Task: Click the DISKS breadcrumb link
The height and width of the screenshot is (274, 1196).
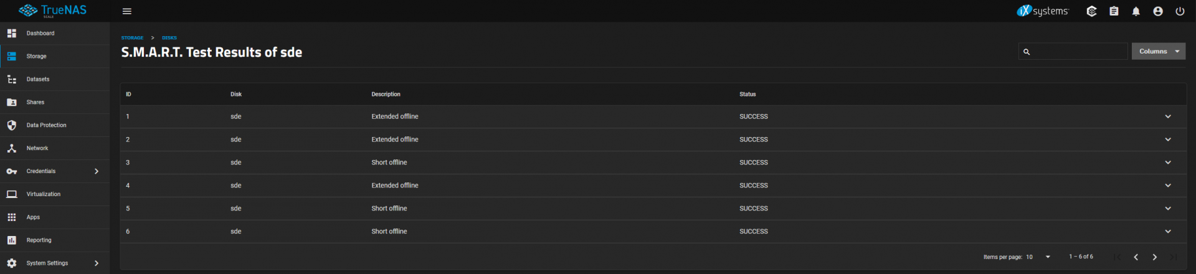Action: tap(169, 38)
